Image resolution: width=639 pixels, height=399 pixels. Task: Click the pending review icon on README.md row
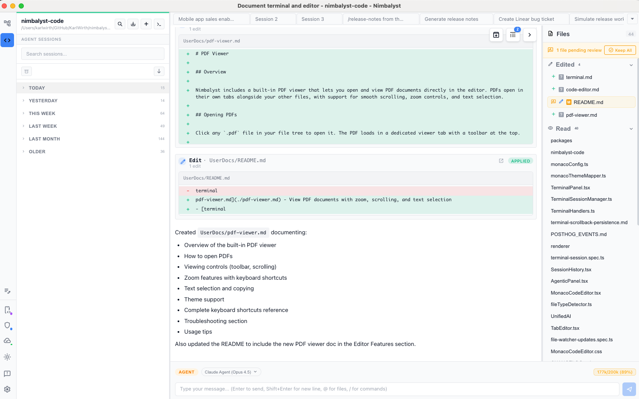[x=553, y=102]
